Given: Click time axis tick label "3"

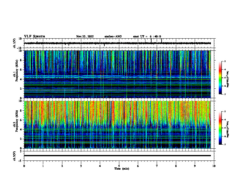Looking at the screenshot, I should (81, 166).
